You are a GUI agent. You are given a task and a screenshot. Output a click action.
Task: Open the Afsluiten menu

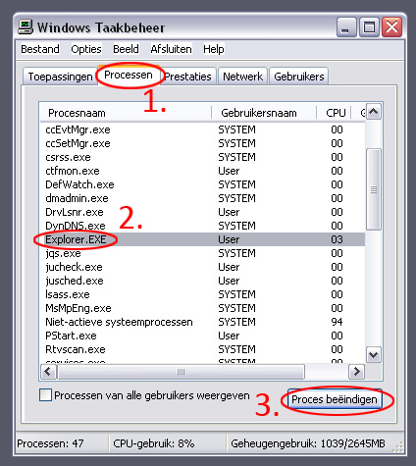(171, 49)
